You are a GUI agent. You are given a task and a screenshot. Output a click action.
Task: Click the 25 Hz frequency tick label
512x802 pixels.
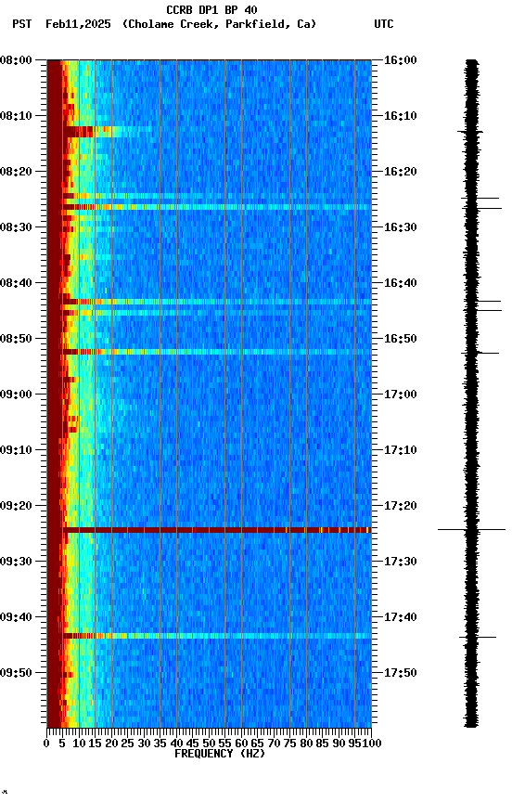128,744
